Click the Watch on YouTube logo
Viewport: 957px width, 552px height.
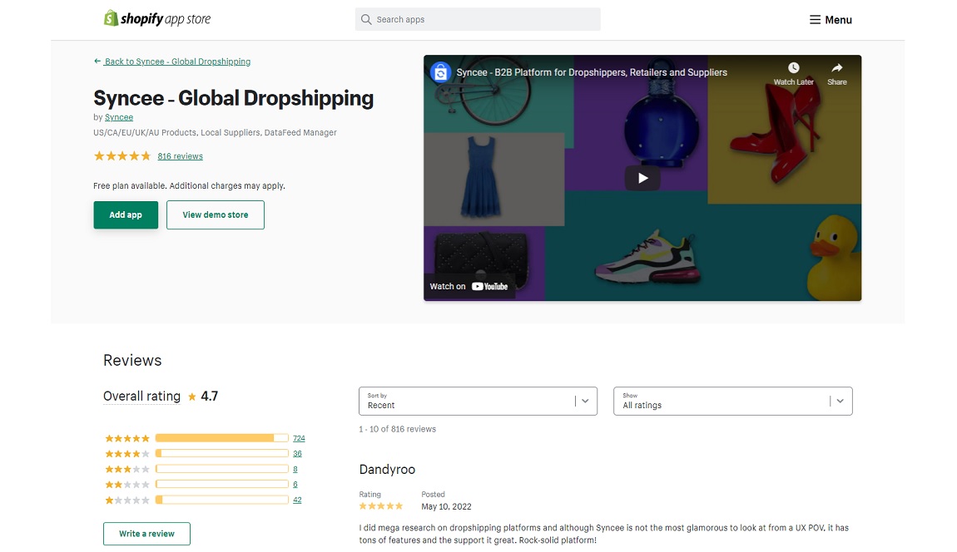click(x=489, y=286)
